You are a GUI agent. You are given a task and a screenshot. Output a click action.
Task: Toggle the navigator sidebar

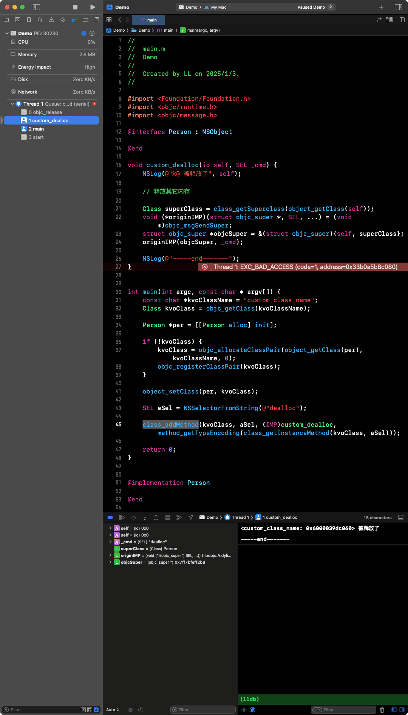[x=37, y=7]
